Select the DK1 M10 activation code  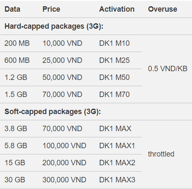tap(114, 43)
